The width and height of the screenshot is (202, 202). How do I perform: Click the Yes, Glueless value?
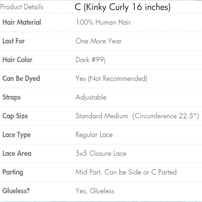(x=95, y=191)
